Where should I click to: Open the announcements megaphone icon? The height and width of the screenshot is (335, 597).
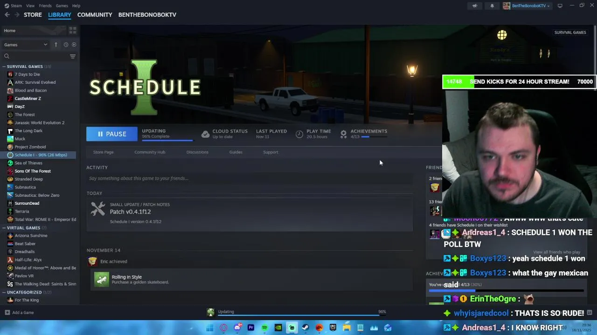click(475, 6)
